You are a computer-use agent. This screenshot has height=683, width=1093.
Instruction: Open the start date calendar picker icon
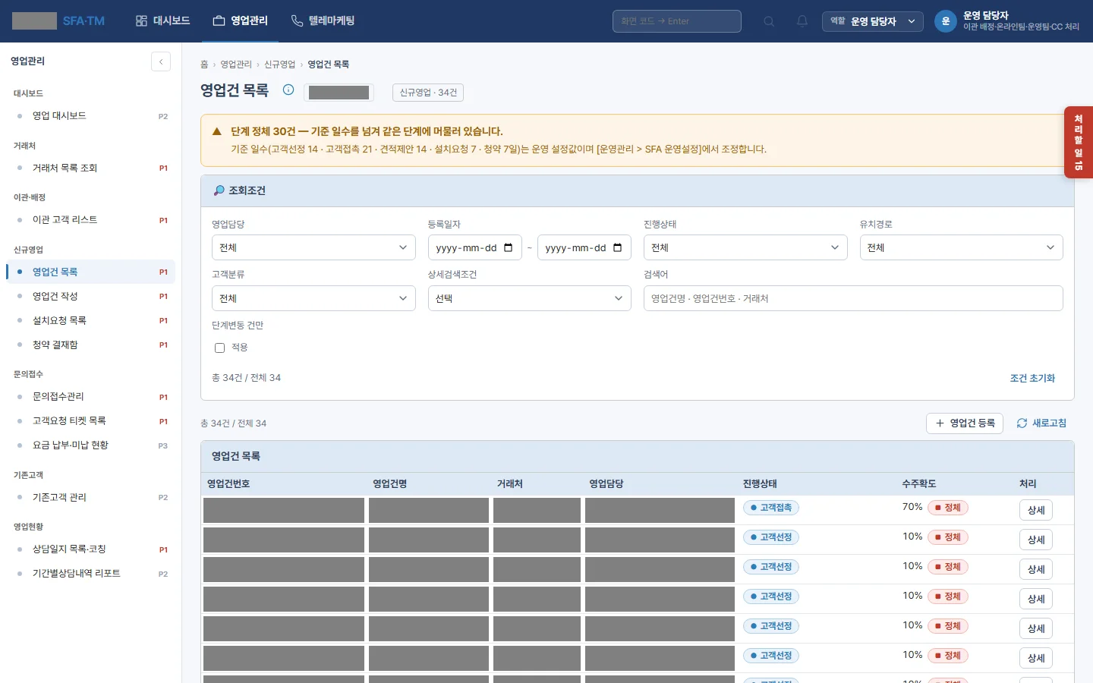click(509, 247)
